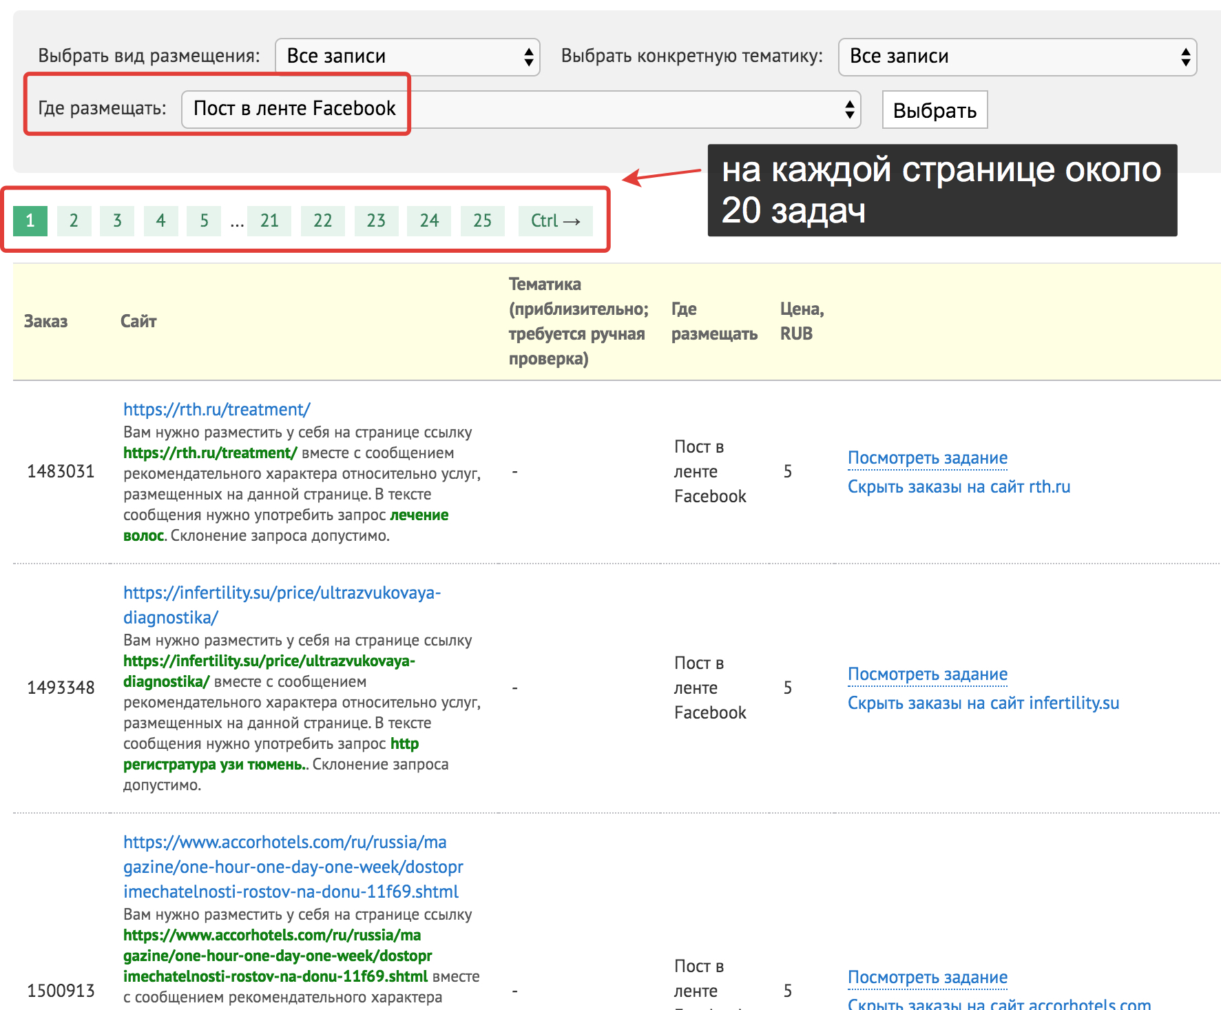This screenshot has width=1221, height=1010.
Task: Click 'Посмотреть задание' for order 1493348
Action: click(x=927, y=674)
